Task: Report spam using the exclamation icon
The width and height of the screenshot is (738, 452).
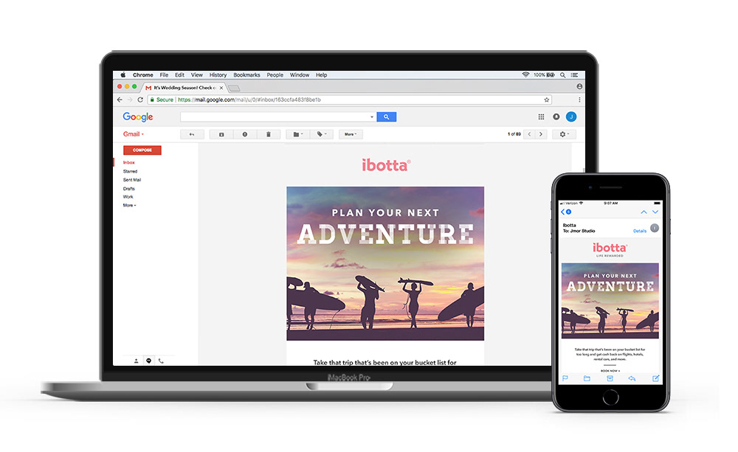Action: 245,134
